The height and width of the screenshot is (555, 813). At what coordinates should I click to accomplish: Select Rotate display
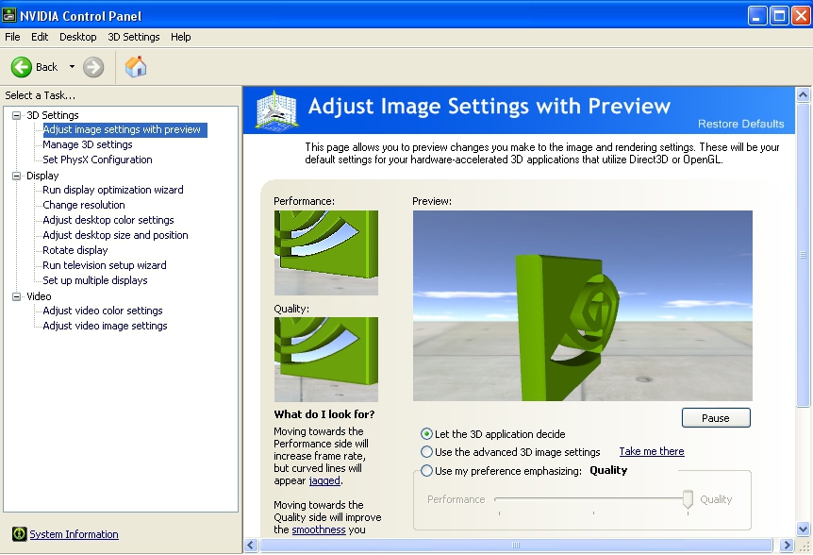click(x=75, y=250)
